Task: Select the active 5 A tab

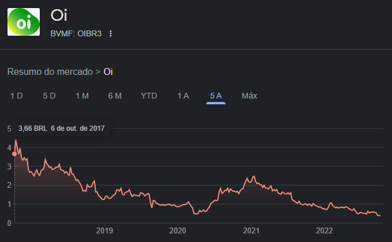Action: tap(216, 96)
